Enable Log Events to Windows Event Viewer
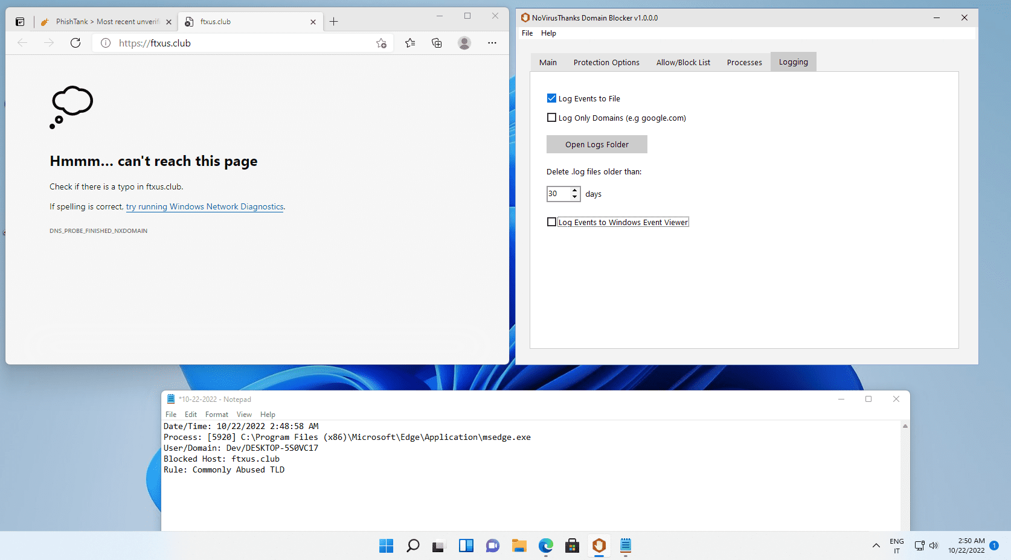The height and width of the screenshot is (560, 1011). [551, 222]
